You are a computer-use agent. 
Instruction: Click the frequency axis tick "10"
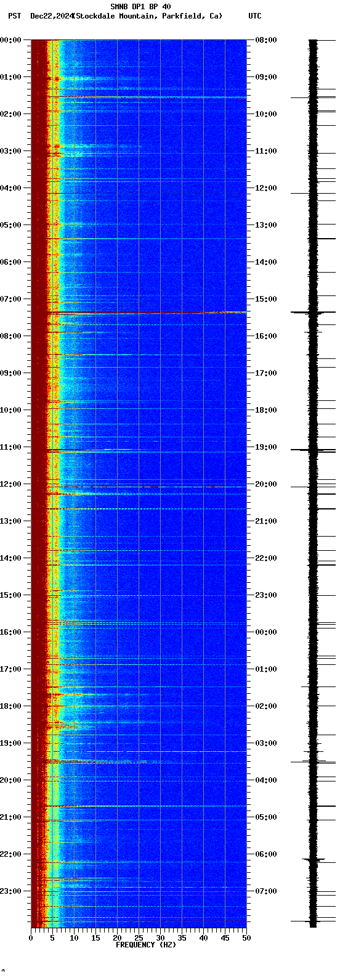coord(74,938)
